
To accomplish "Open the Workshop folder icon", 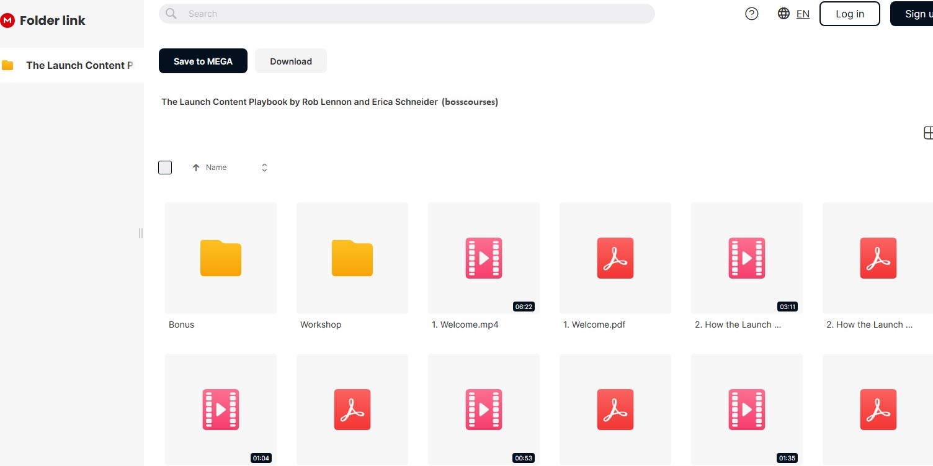I will pos(352,258).
